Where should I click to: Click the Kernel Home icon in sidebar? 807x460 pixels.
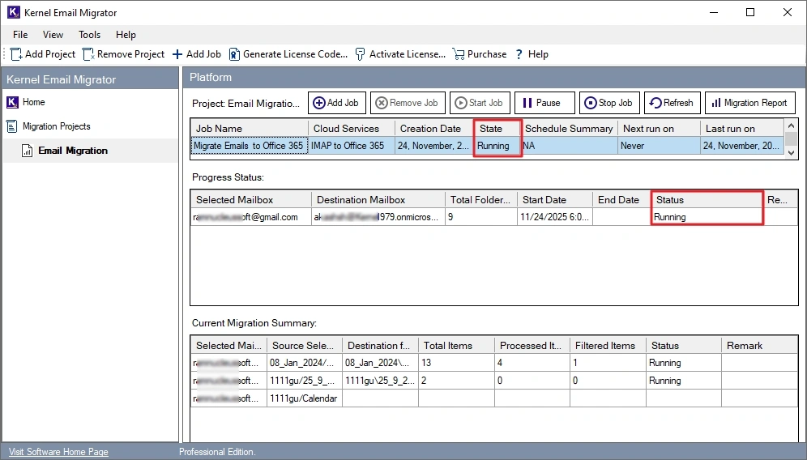pos(12,102)
